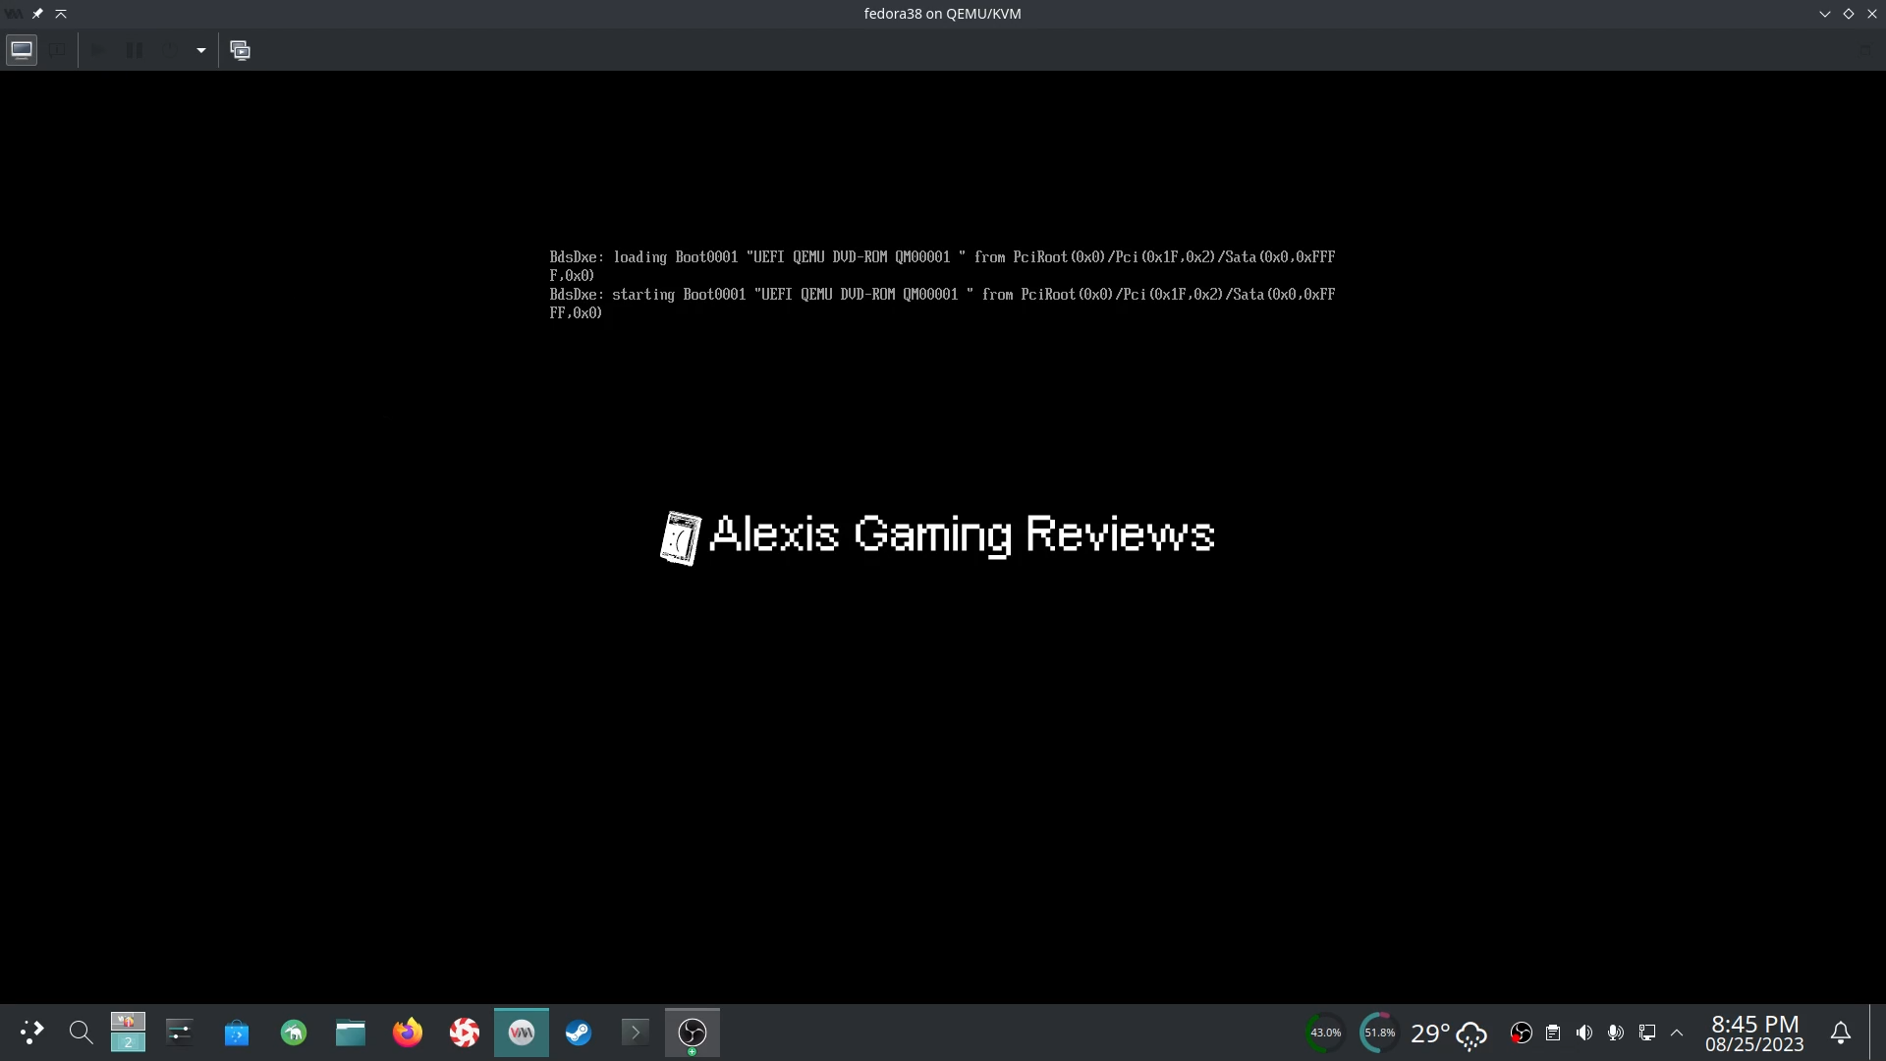1886x1061 pixels.
Task: Open the virtual desktop pager
Action: [x=128, y=1033]
